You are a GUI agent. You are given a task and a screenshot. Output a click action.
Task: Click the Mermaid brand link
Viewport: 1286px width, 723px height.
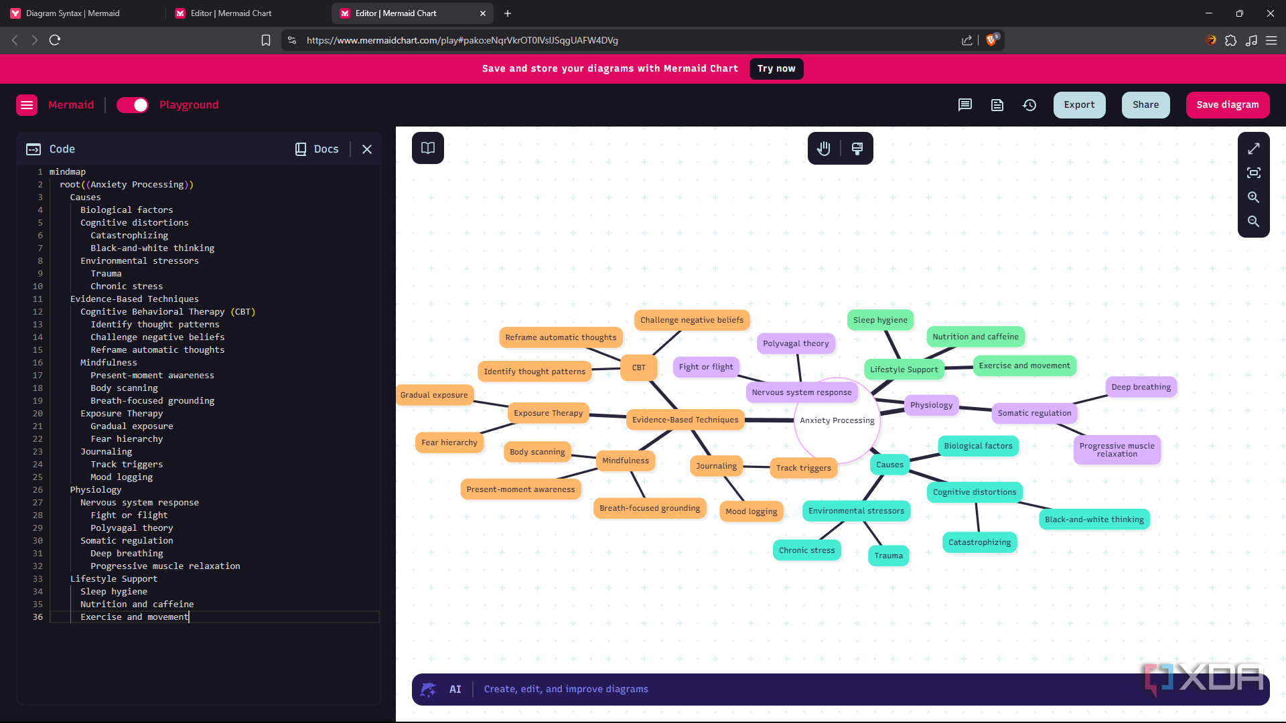tap(71, 105)
